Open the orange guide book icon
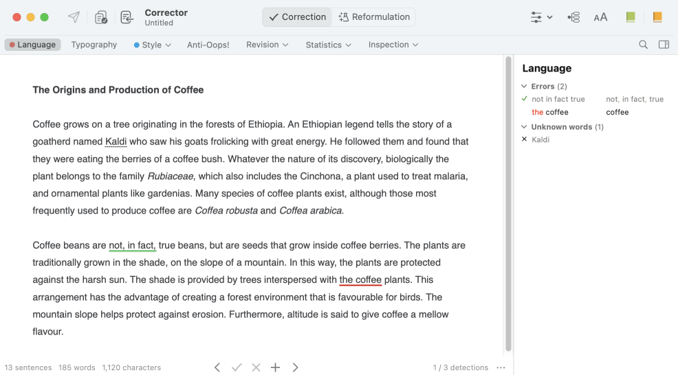Screen dimensions: 678x375 [657, 17]
